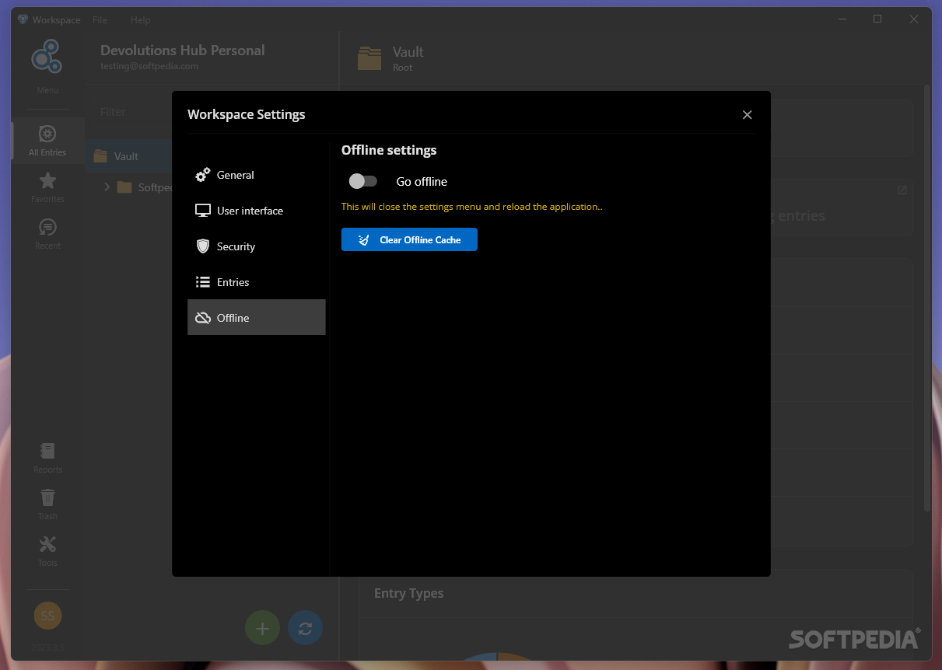Open Trash in the sidebar
942x670 pixels.
47,504
